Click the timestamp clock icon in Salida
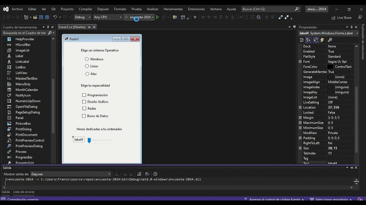The image size is (366, 205). [x=155, y=174]
